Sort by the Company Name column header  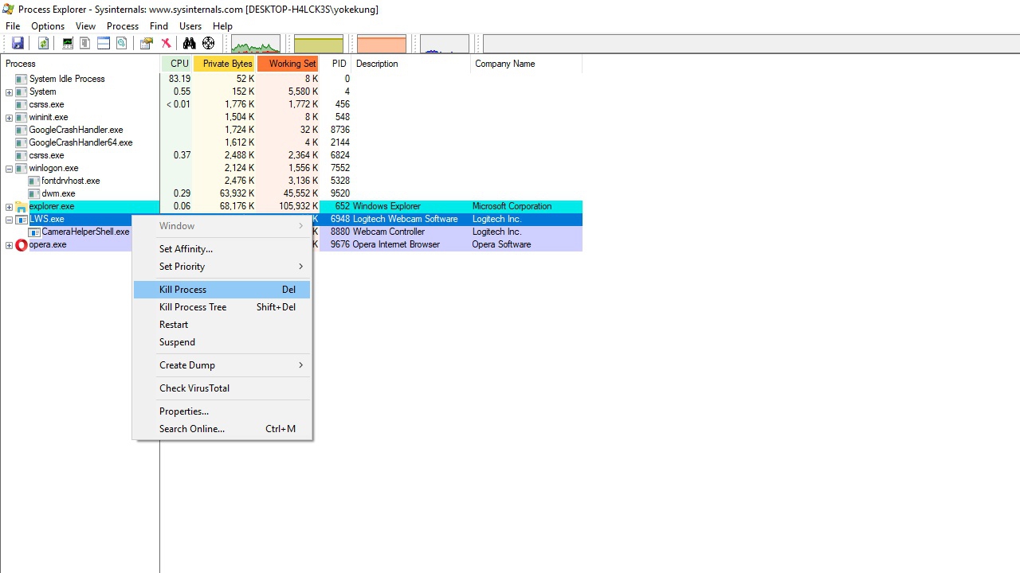coord(527,64)
